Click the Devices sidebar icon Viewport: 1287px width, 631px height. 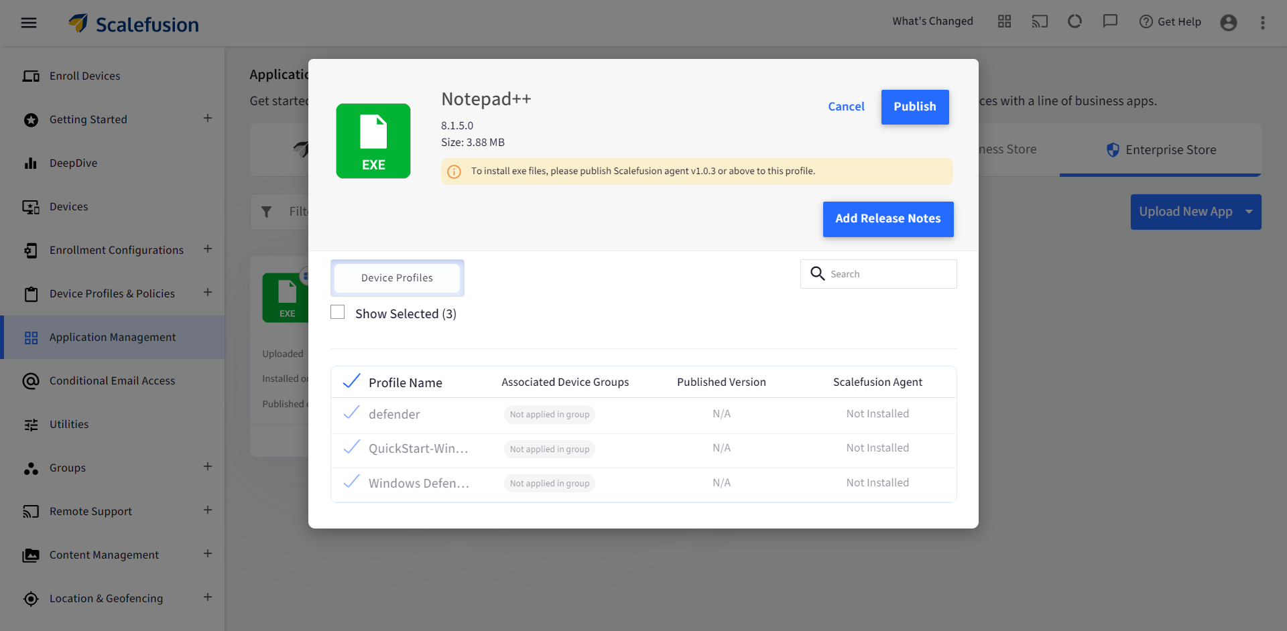[x=31, y=207]
